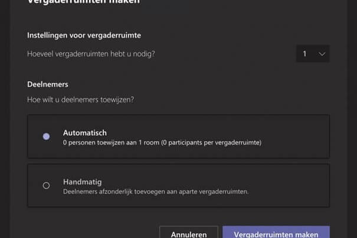Click the dimmed backdrop right of the dialog
Viewport: 357px width, 238px height.
352,119
